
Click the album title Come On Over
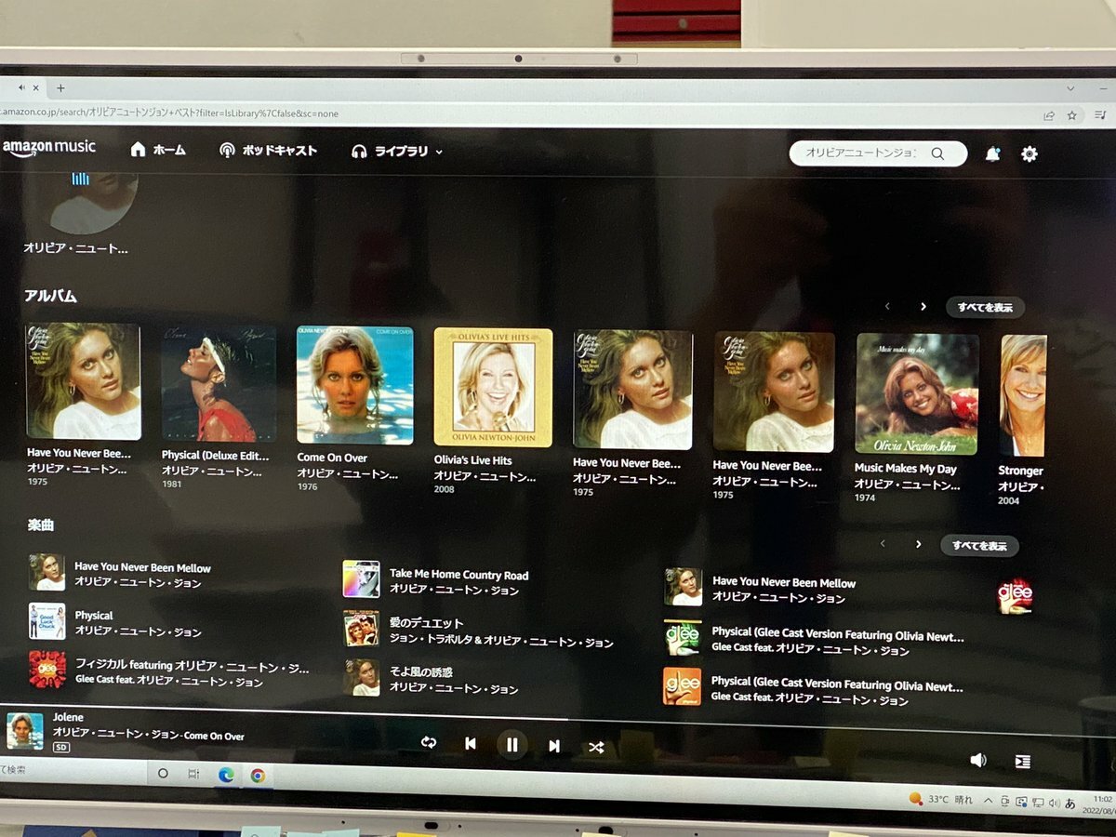pos(332,458)
